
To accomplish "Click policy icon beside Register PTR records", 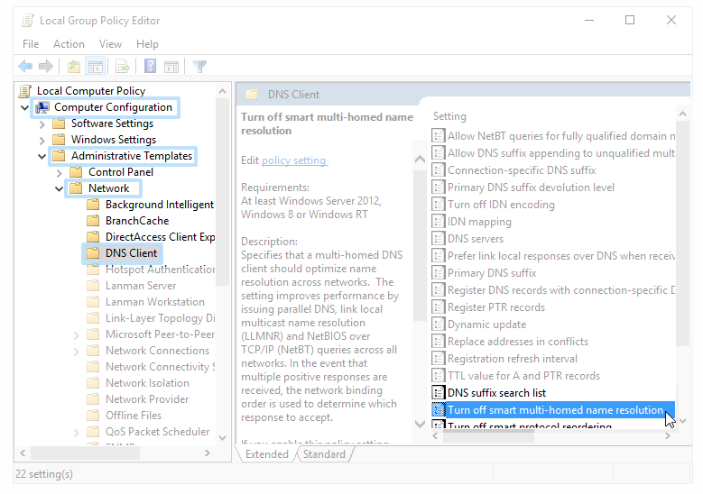I will [x=438, y=306].
